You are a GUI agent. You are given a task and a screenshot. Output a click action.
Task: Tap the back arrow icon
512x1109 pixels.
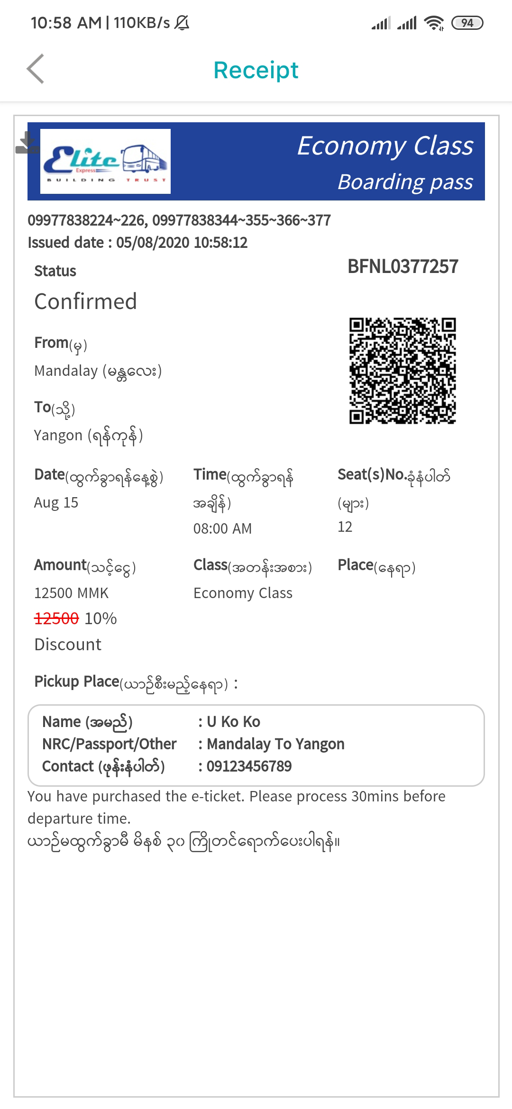[36, 69]
